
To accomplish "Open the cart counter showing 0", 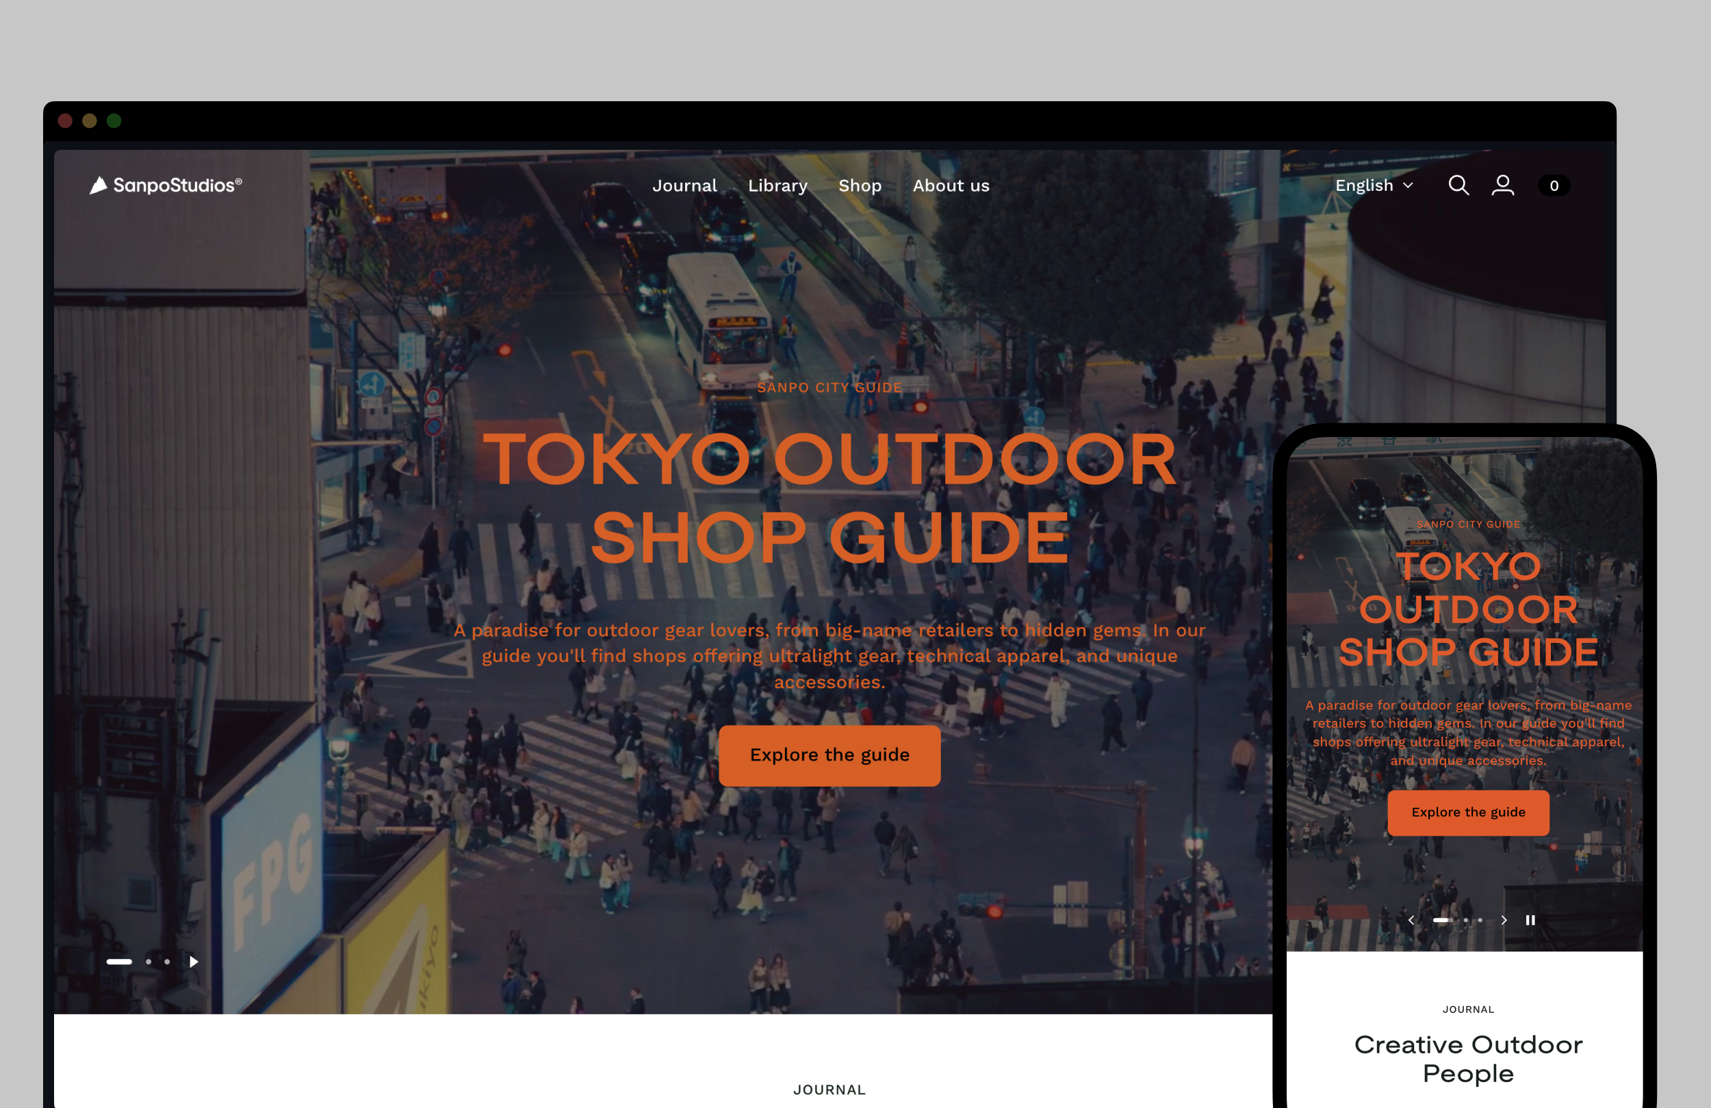I will pyautogui.click(x=1554, y=186).
